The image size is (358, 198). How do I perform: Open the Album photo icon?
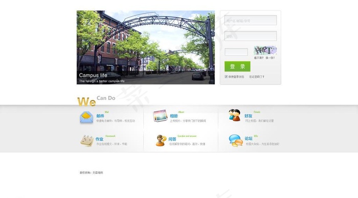coord(160,115)
